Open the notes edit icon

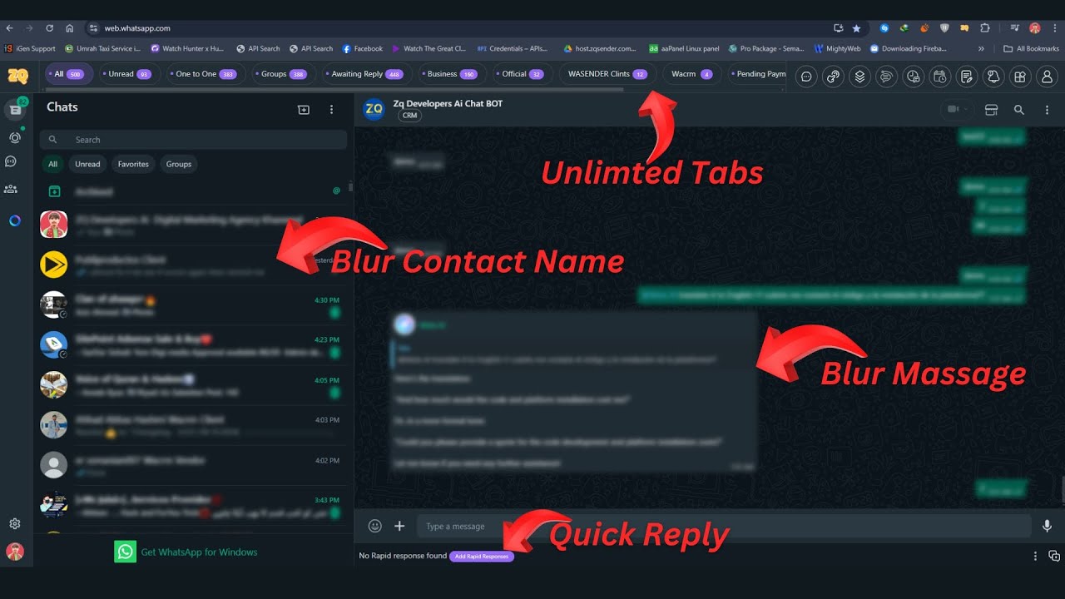(967, 77)
